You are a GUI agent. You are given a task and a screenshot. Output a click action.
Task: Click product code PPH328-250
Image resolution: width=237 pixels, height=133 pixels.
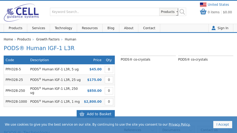click(x=15, y=91)
